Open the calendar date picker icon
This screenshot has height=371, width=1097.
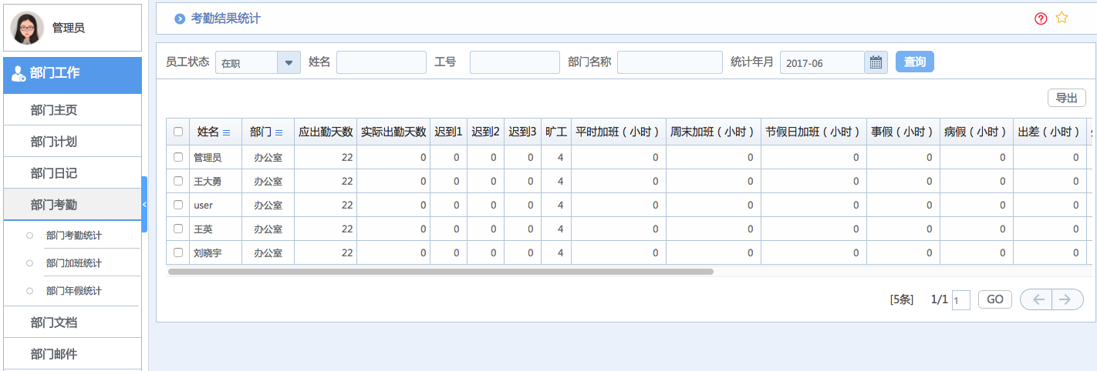pyautogui.click(x=876, y=62)
